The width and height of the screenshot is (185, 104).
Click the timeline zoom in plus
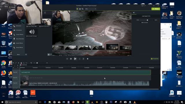47,63
